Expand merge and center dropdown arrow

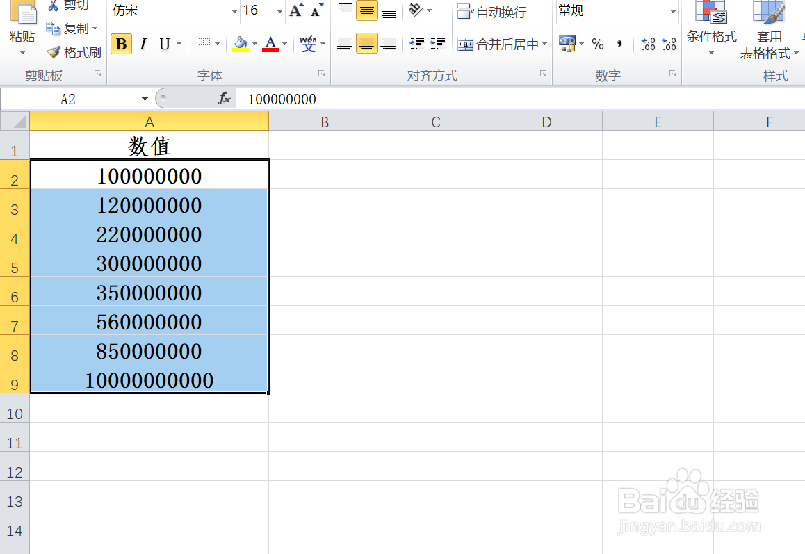click(x=544, y=44)
